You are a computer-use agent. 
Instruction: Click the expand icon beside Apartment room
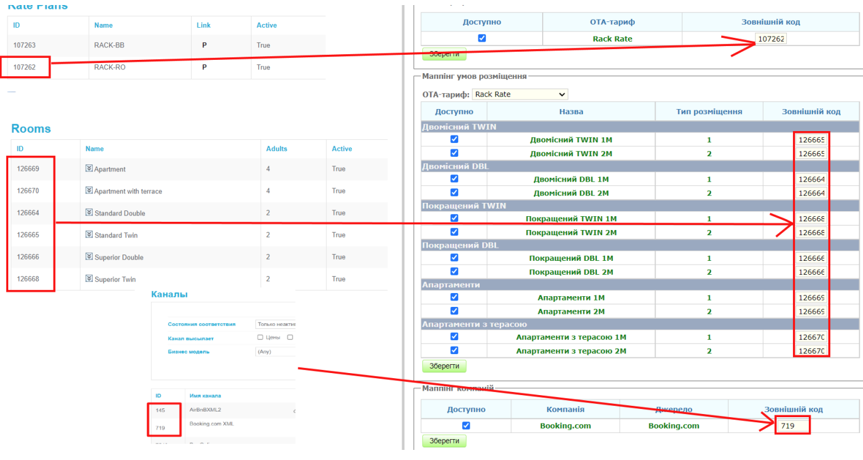click(x=89, y=169)
